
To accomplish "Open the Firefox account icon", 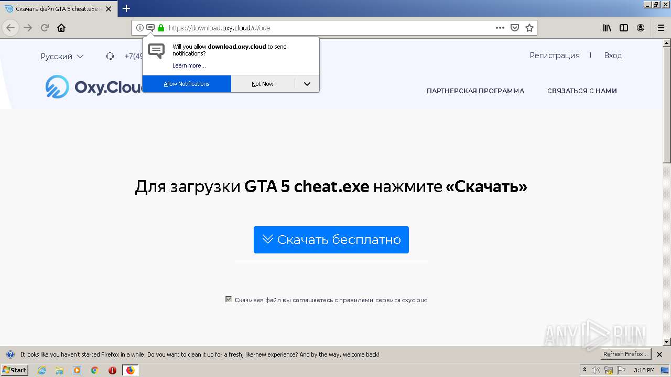I will coord(641,28).
